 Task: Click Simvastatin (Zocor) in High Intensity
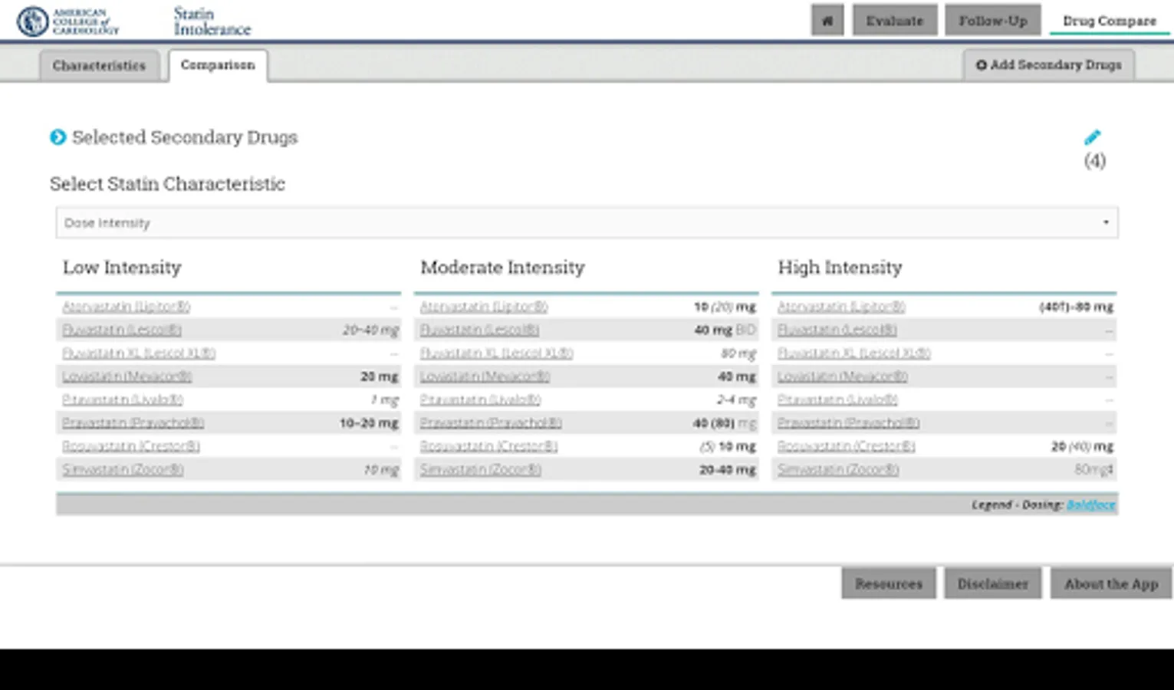click(x=838, y=469)
